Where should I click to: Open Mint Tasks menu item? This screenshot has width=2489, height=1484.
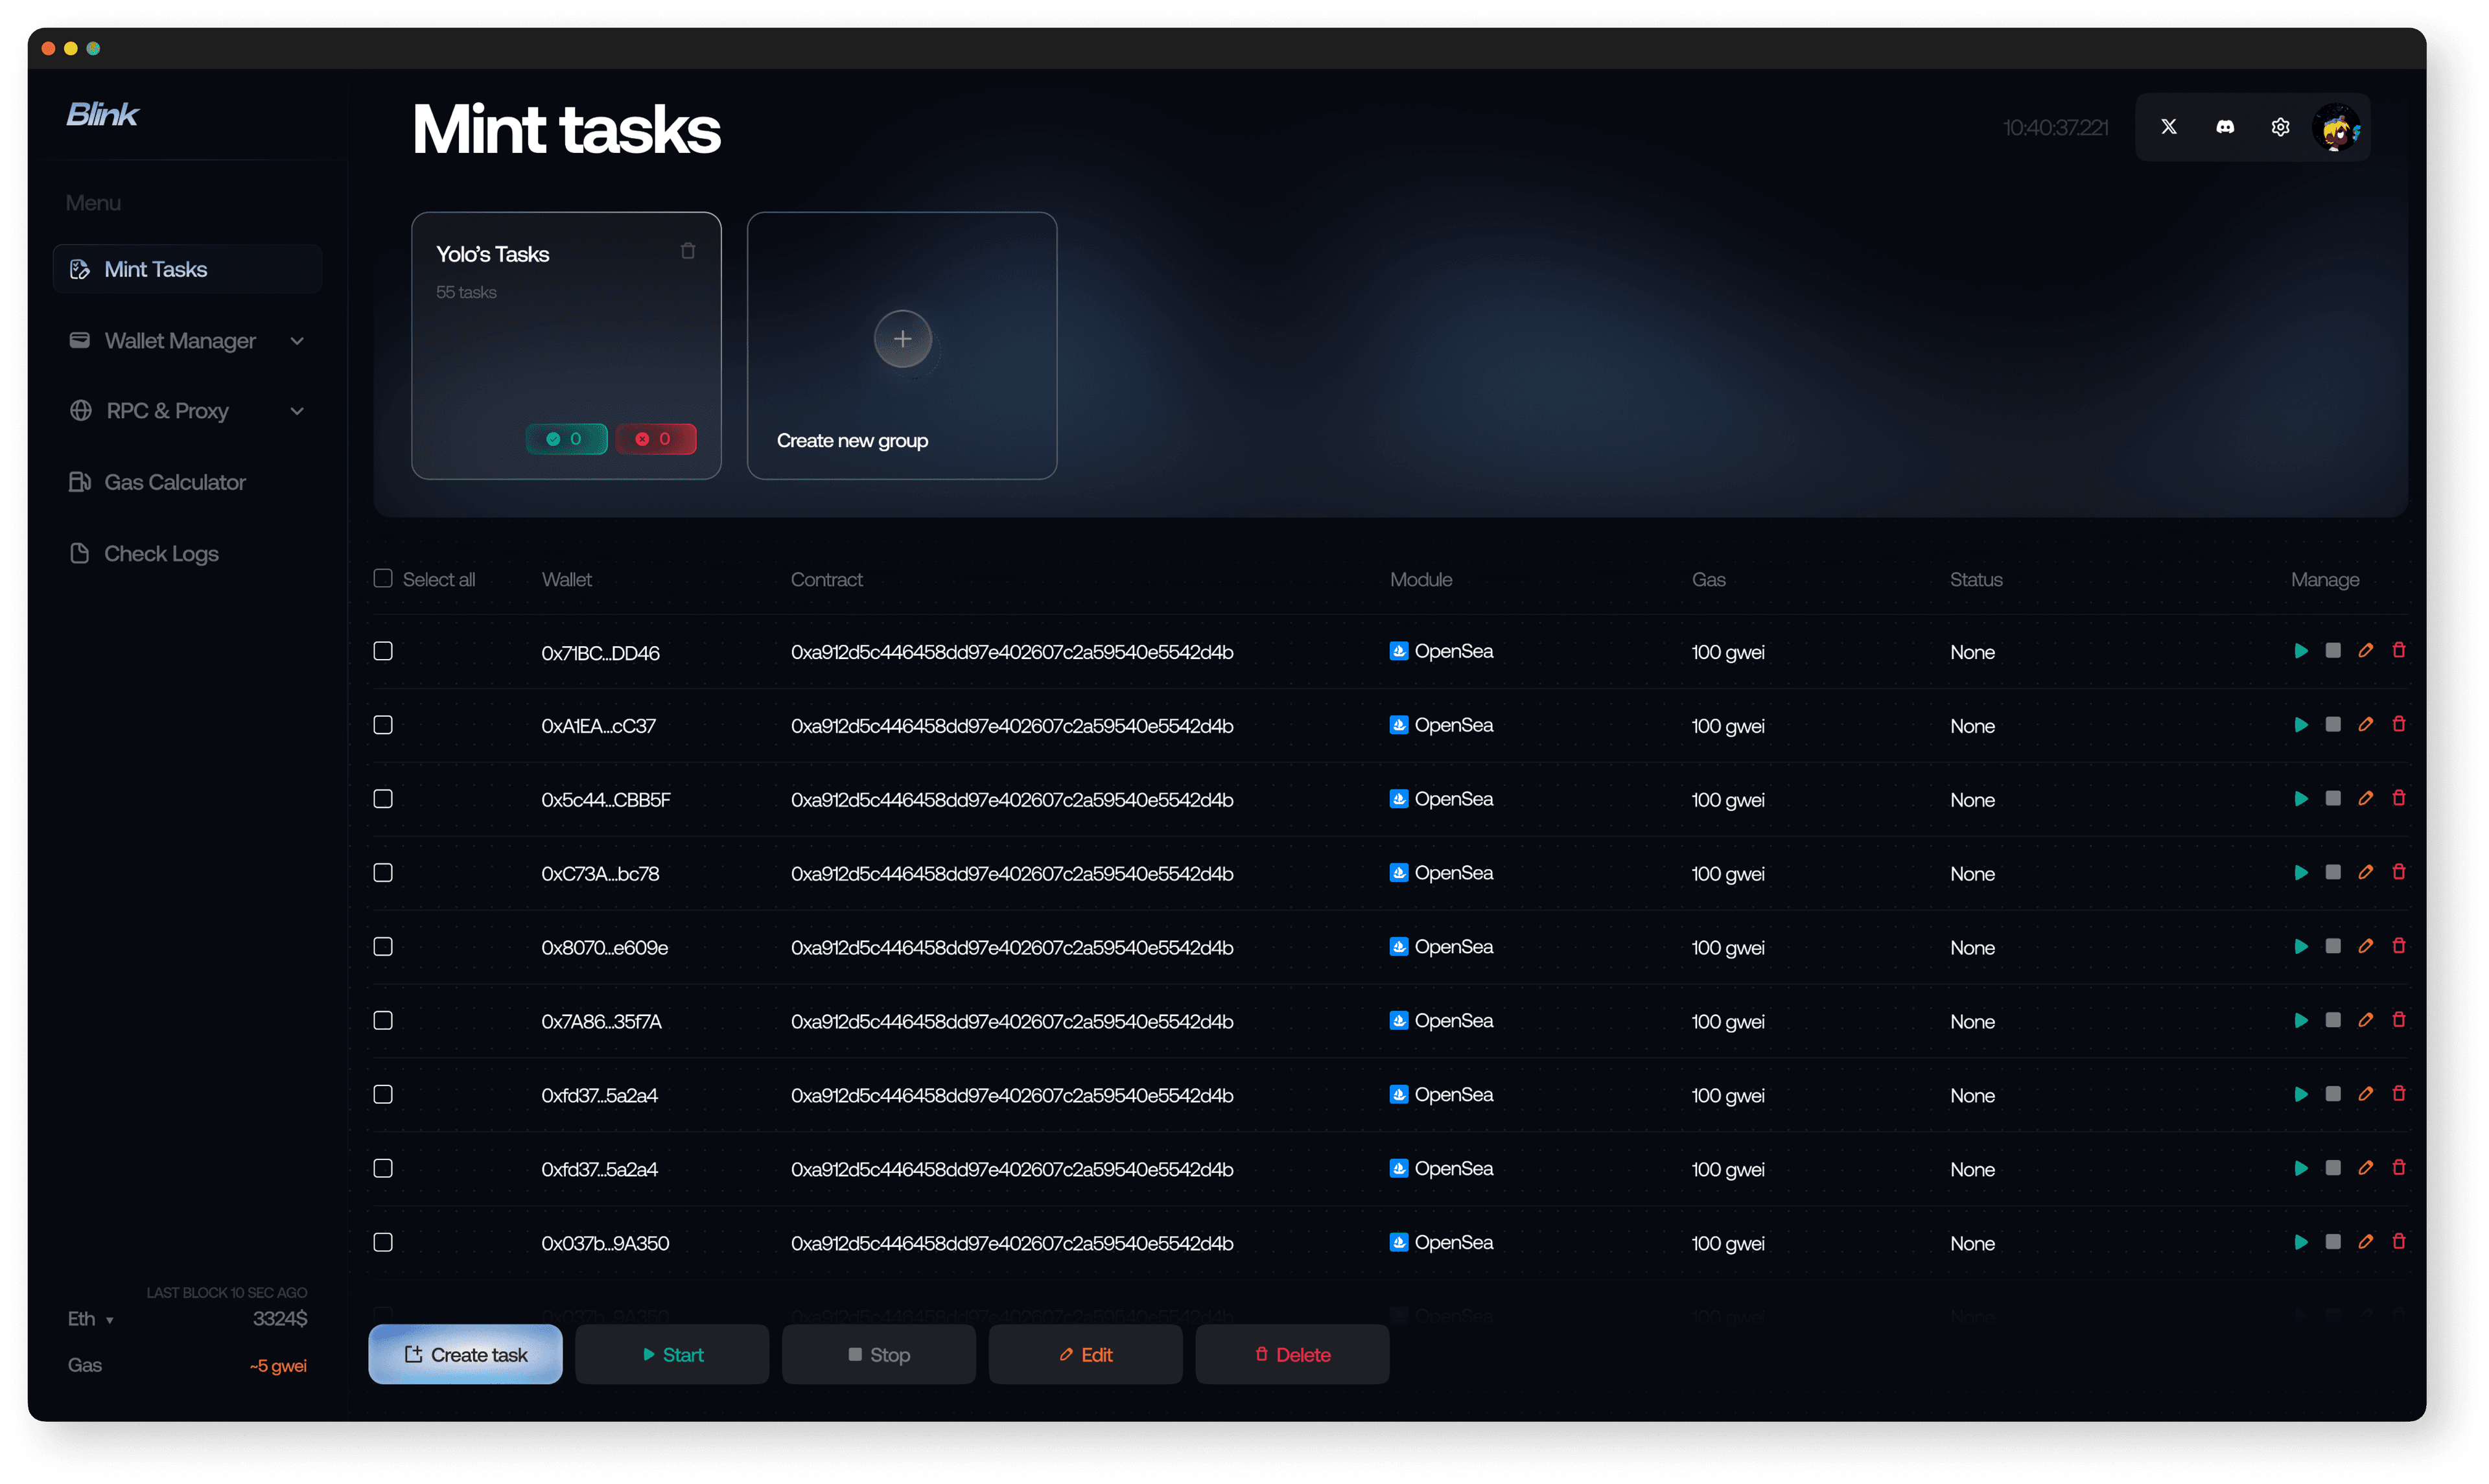187,269
